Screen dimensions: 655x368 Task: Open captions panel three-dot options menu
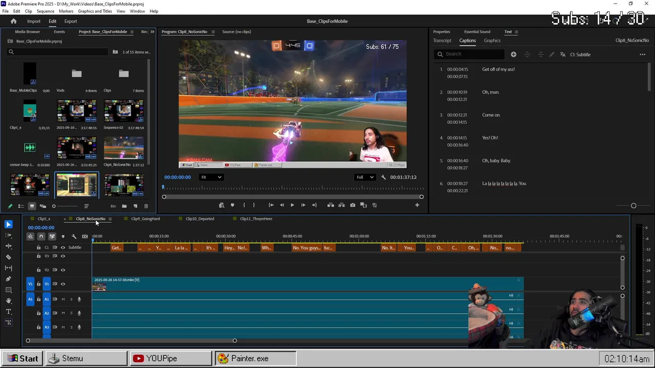pos(642,54)
